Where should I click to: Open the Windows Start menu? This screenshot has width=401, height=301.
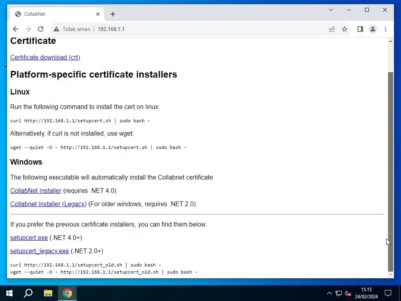[9, 293]
